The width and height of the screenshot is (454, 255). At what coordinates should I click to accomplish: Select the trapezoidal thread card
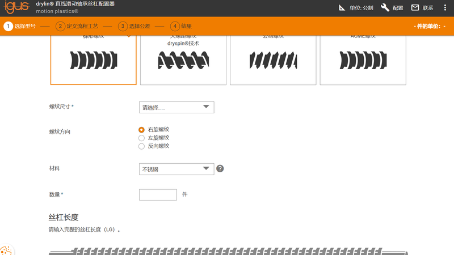[93, 60]
